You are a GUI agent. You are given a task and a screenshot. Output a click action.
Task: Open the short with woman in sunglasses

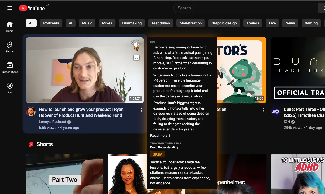coord(127,174)
